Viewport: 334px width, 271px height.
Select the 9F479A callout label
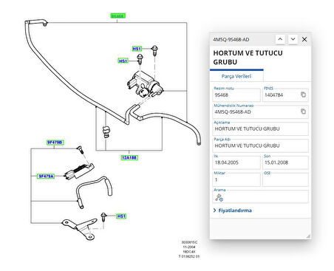46,176
